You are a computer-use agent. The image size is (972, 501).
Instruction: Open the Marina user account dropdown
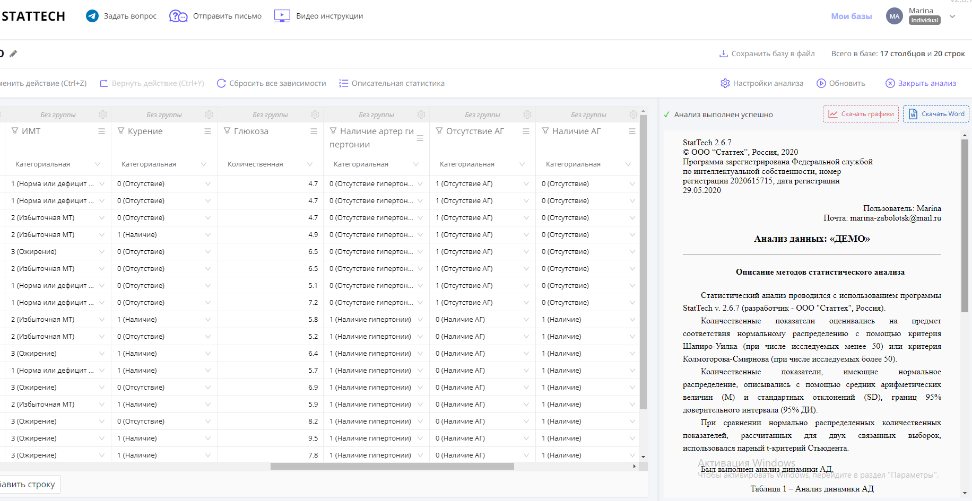point(952,16)
